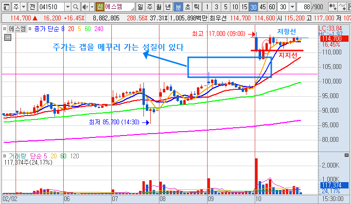Select the 년 yearly period button

pos(168,7)
